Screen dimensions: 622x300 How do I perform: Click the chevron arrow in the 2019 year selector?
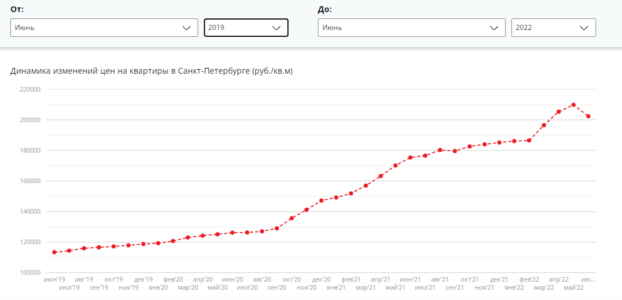click(x=276, y=28)
